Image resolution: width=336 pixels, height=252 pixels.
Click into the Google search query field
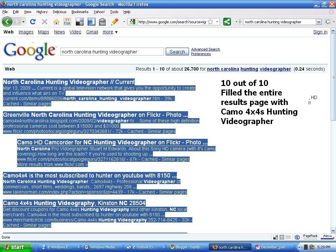tap(112, 52)
